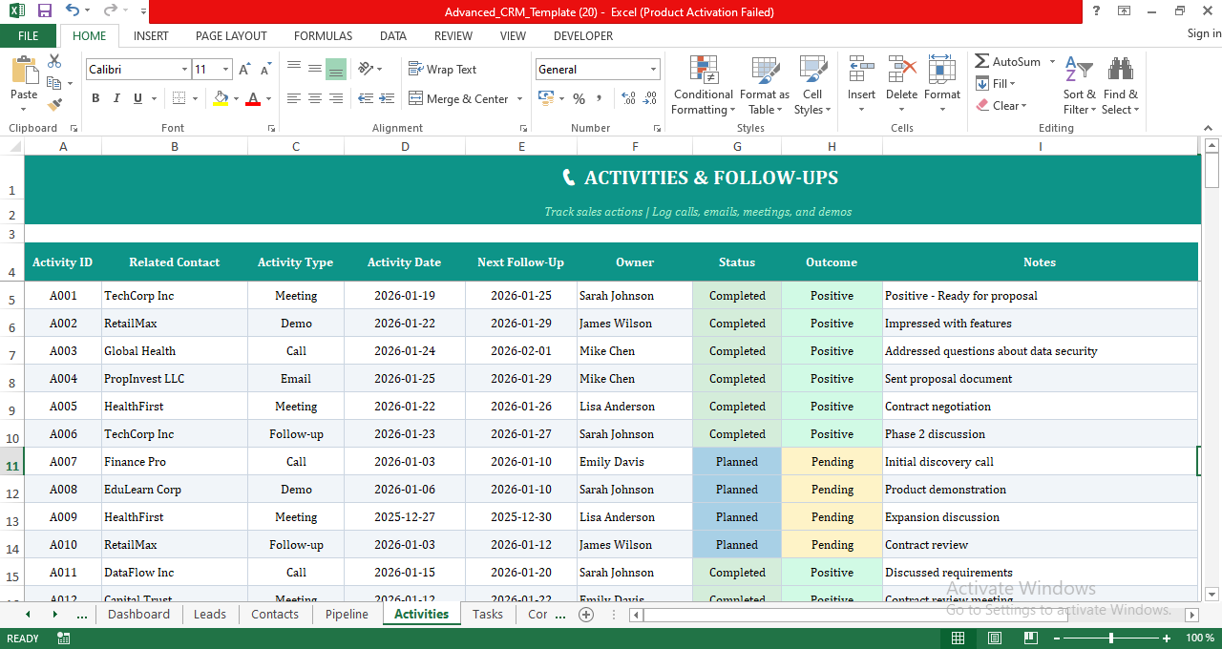The height and width of the screenshot is (649, 1222).
Task: Select the Dashboard sheet tab
Action: 138,614
